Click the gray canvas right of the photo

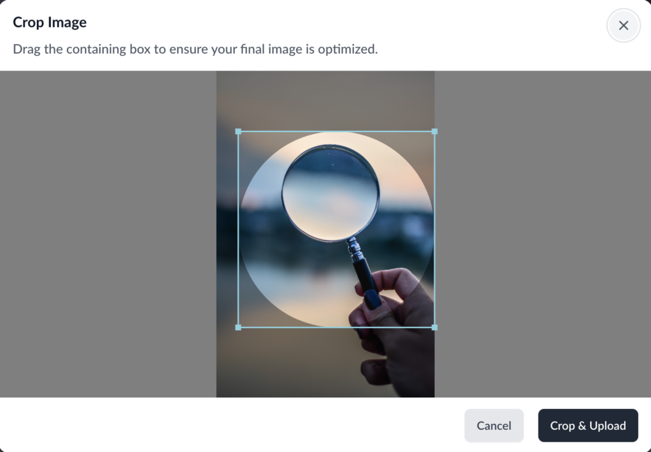click(x=543, y=234)
